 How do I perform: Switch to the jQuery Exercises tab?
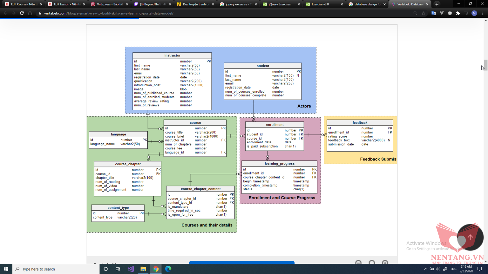click(x=279, y=4)
